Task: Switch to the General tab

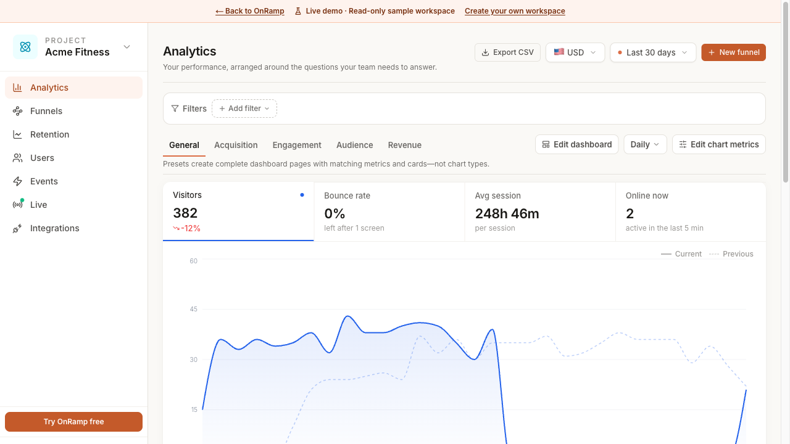Action: 184,145
